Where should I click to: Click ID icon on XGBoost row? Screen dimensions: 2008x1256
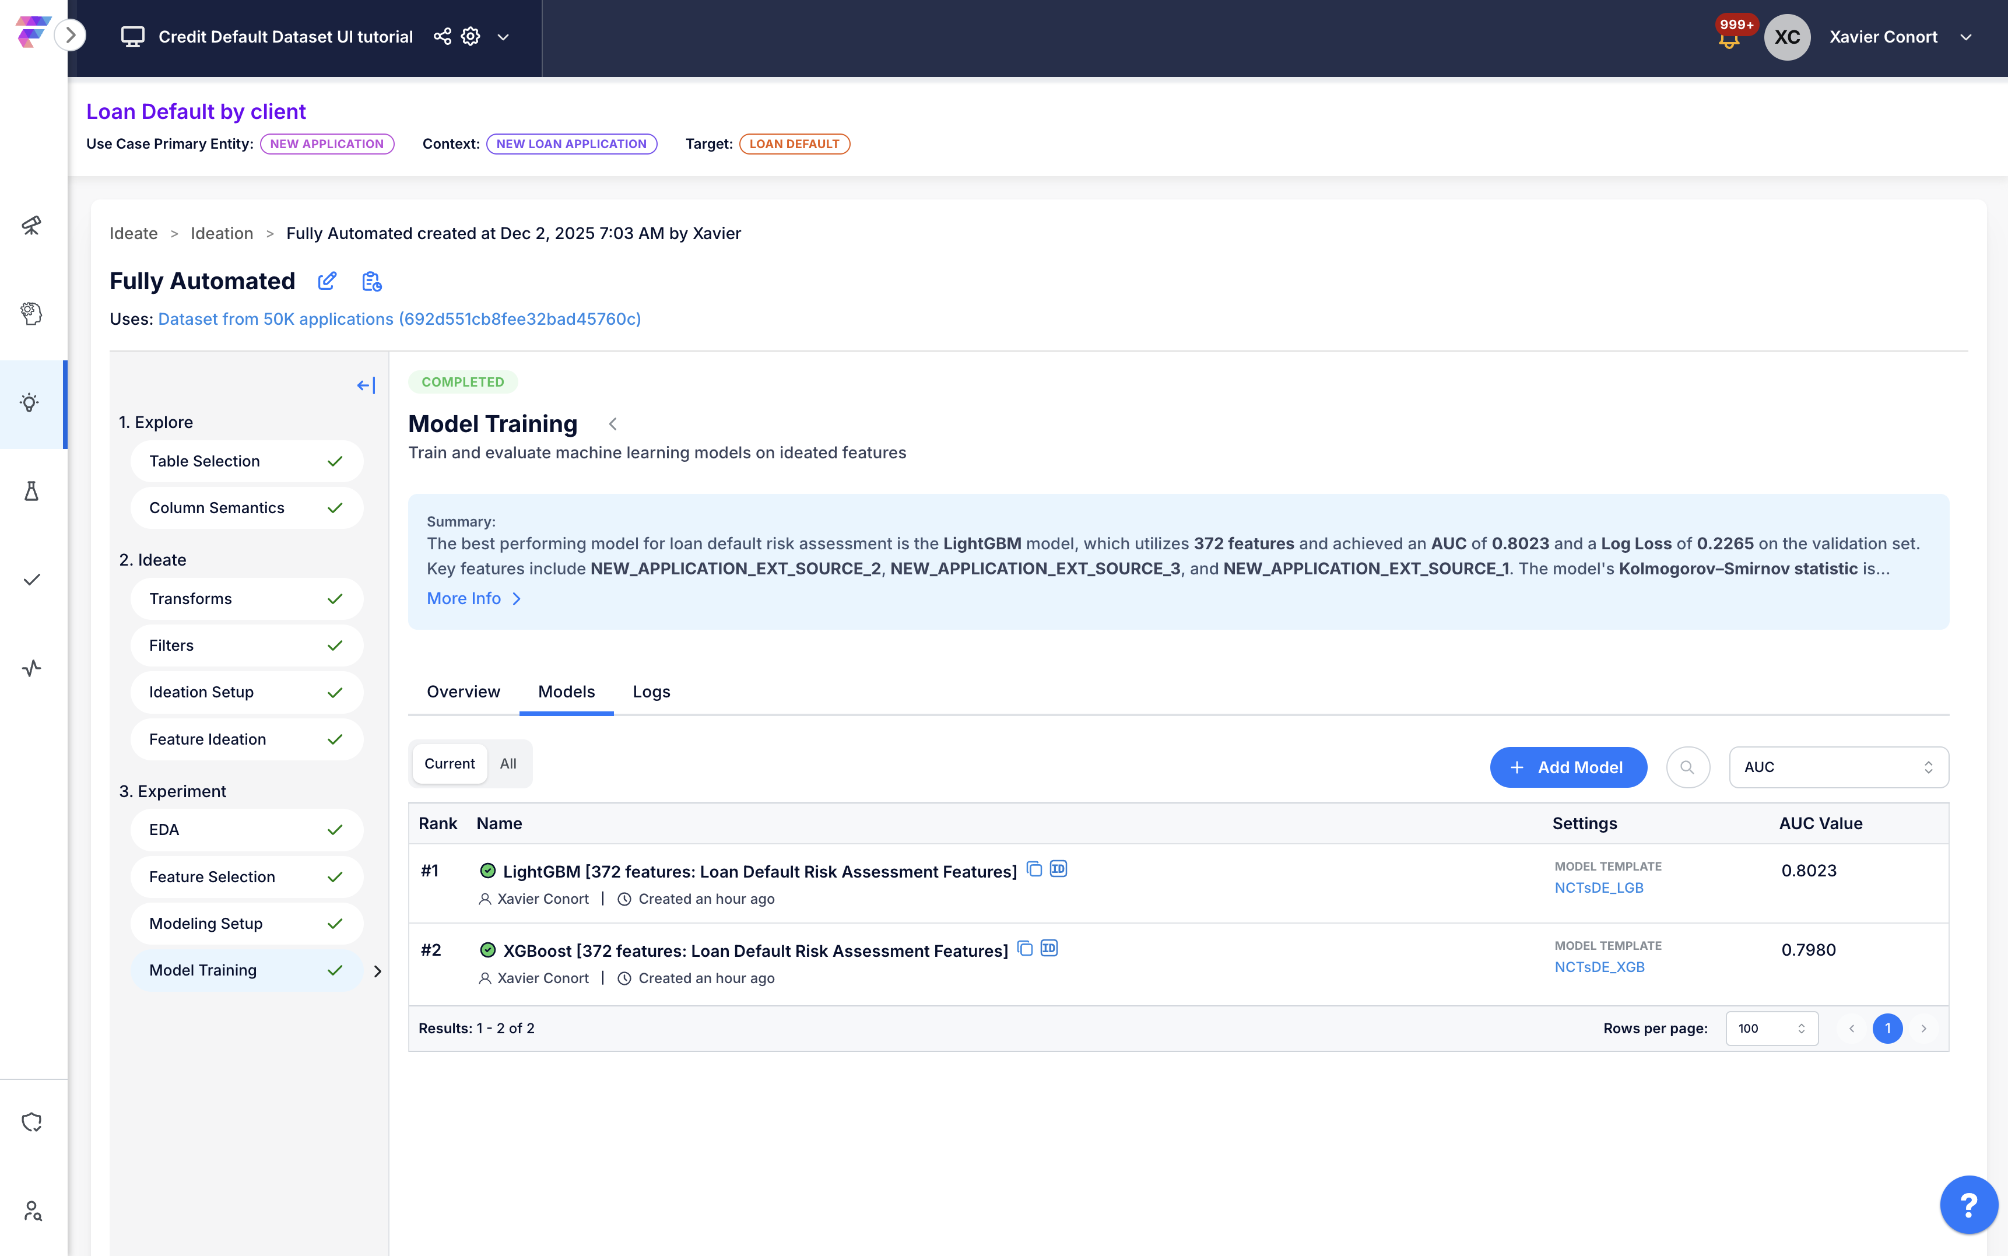[1049, 949]
